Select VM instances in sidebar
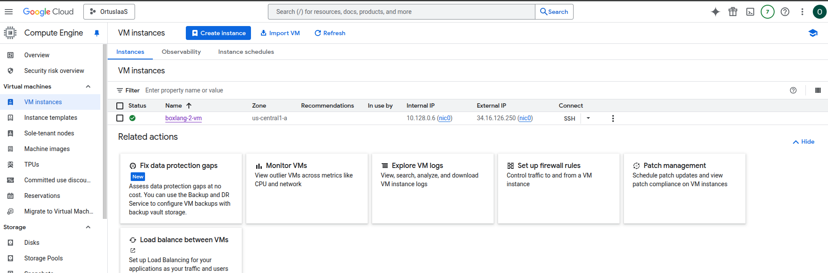Viewport: 828px width, 273px height. coord(50,102)
